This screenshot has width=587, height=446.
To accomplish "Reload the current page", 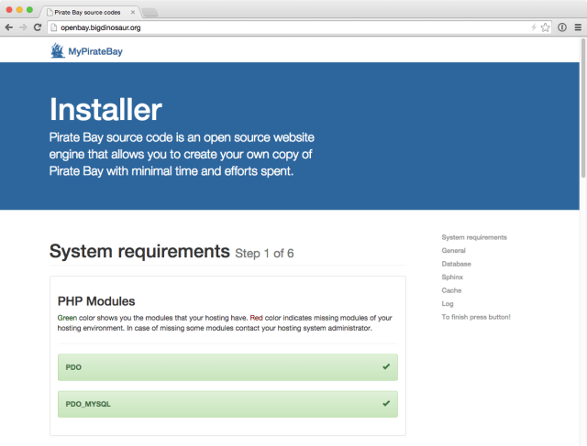I will pyautogui.click(x=37, y=27).
